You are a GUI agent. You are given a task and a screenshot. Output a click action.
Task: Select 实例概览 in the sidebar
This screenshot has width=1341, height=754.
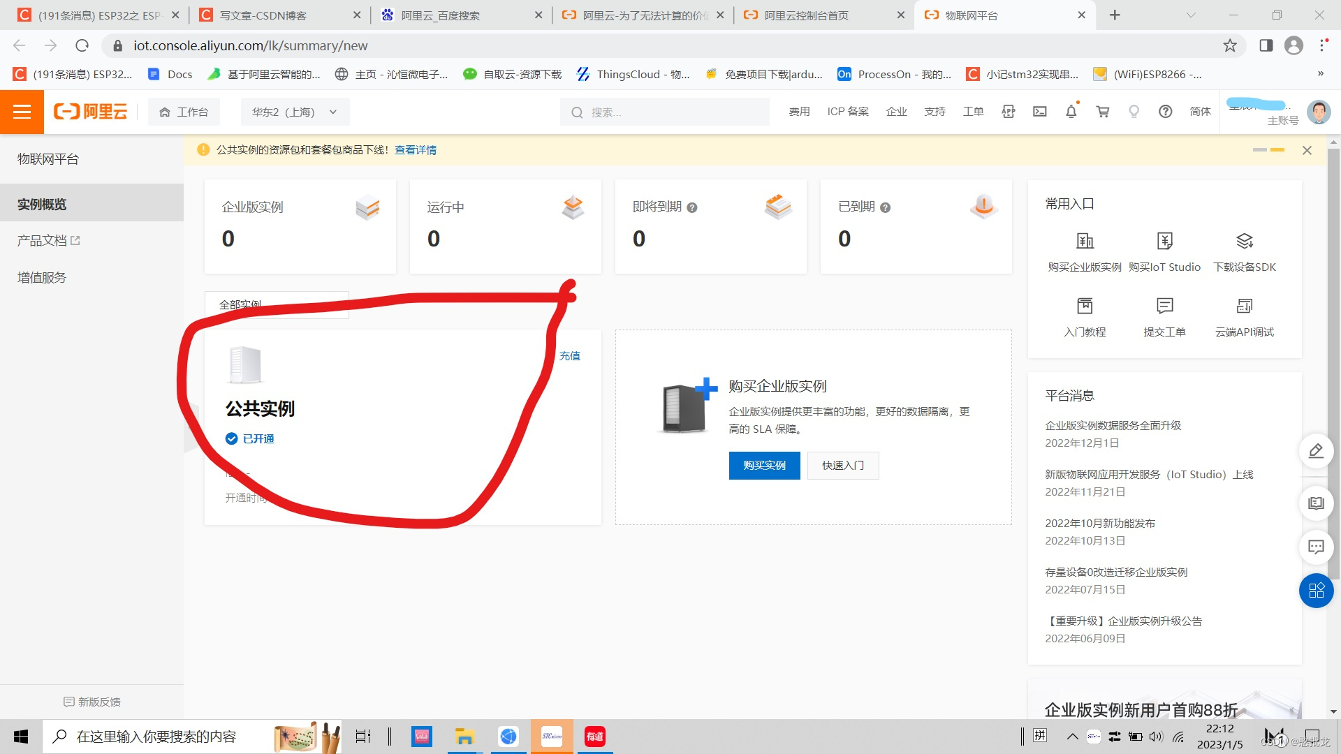click(x=42, y=204)
